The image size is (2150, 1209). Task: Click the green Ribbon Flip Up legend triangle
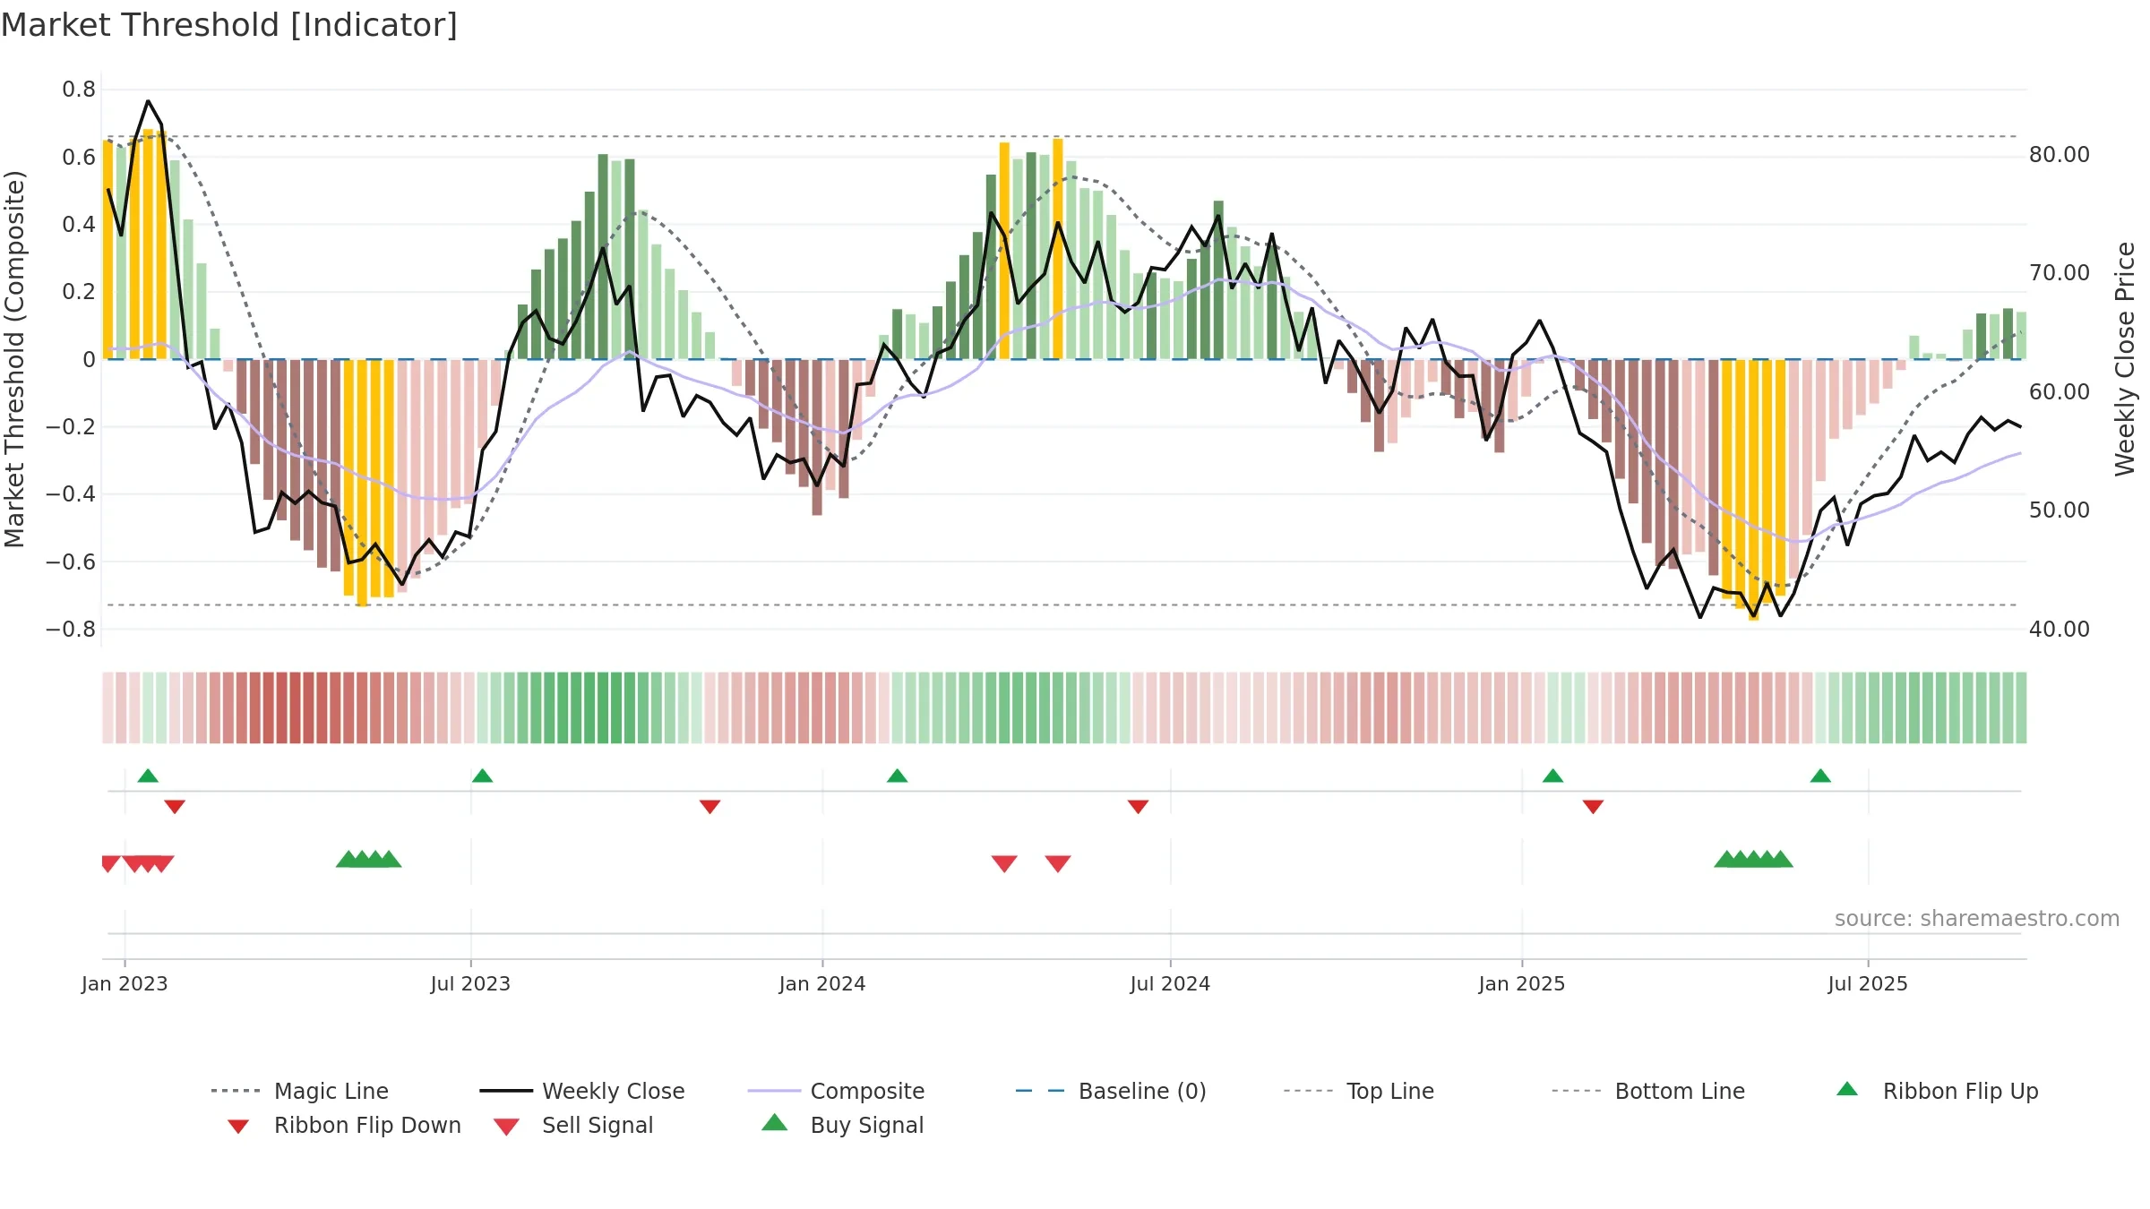point(1847,1089)
